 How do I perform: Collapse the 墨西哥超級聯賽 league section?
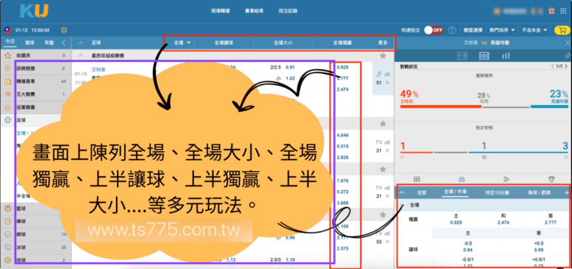(x=81, y=55)
